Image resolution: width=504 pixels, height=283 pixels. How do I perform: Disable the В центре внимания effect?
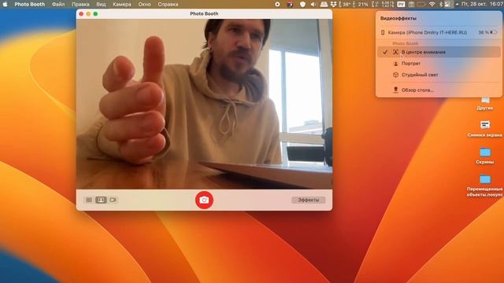pos(439,52)
